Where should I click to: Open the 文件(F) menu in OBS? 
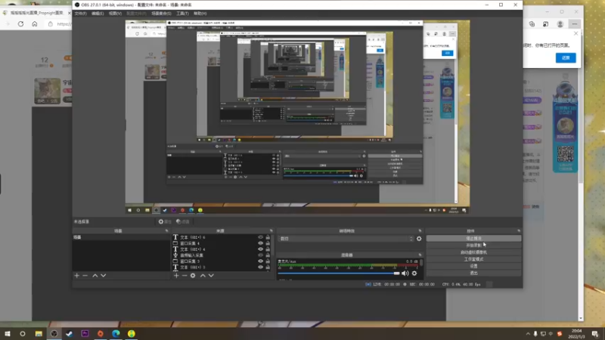[x=80, y=14]
